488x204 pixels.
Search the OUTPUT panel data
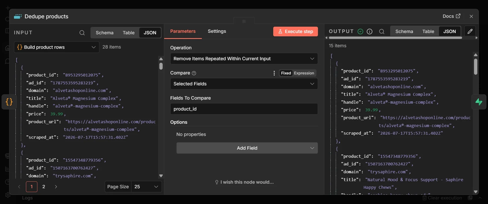coord(382,32)
